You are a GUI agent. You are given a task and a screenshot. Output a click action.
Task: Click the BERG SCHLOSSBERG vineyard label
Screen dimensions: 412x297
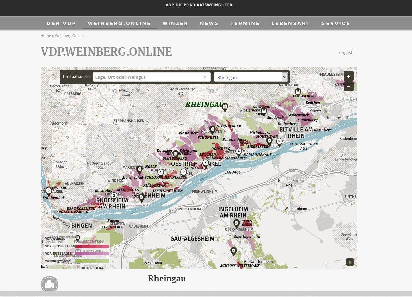tap(71, 212)
